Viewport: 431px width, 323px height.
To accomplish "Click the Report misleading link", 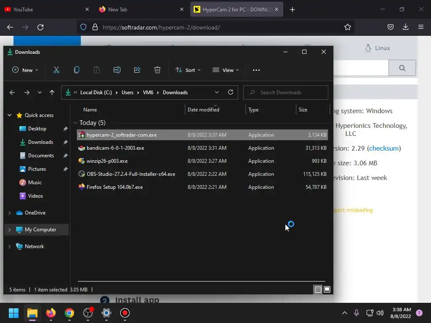I will (x=353, y=210).
